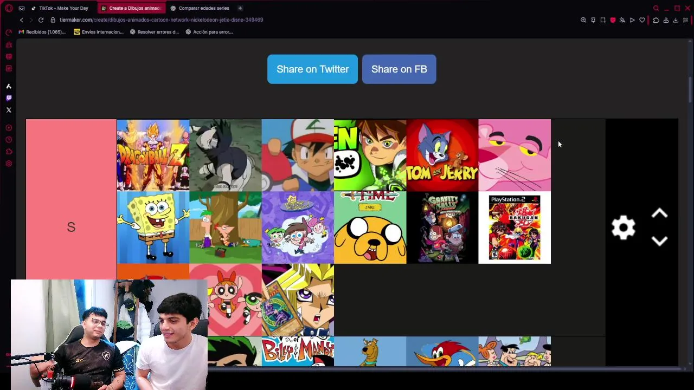Screen dimensions: 694x390
Task: Open a new tab with plus button
Action: coord(240,8)
